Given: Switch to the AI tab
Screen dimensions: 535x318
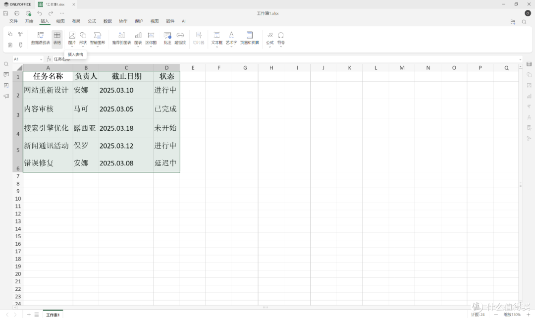Looking at the screenshot, I should (184, 21).
